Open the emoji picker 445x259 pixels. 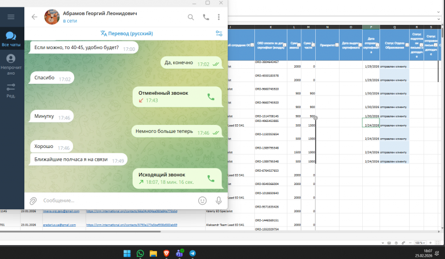click(x=202, y=201)
